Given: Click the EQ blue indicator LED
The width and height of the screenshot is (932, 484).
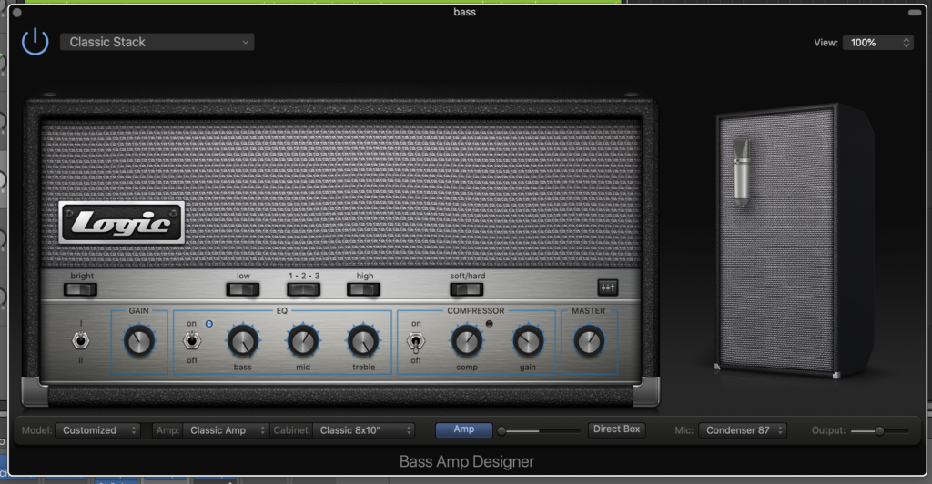Looking at the screenshot, I should click(x=208, y=324).
